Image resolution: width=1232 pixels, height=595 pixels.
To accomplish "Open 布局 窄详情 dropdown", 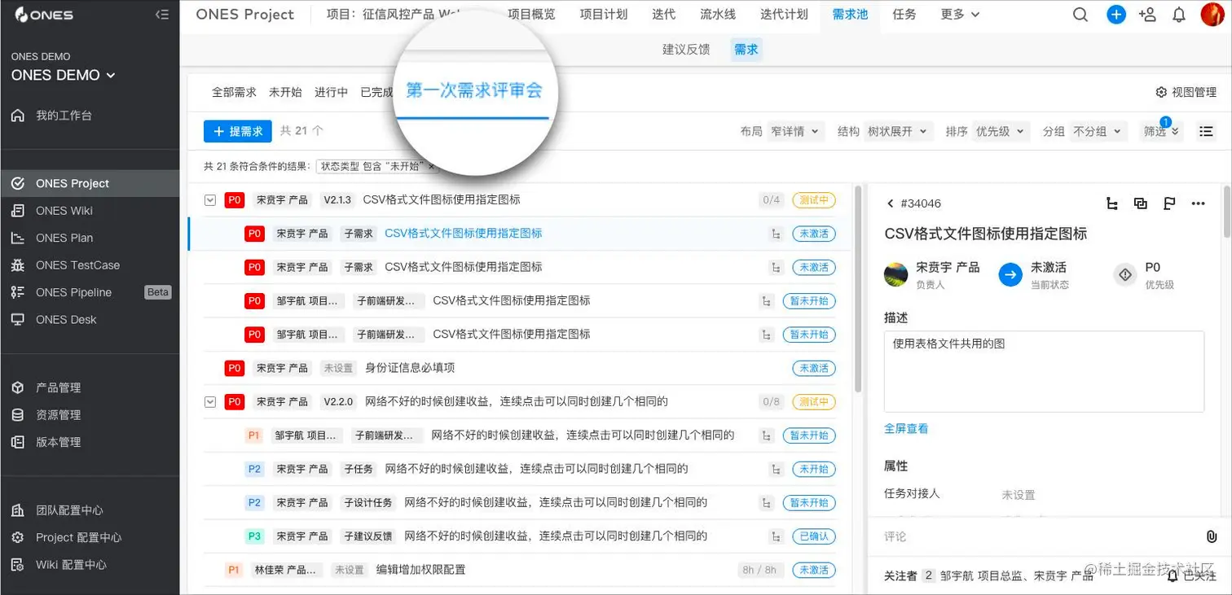I will (x=795, y=131).
